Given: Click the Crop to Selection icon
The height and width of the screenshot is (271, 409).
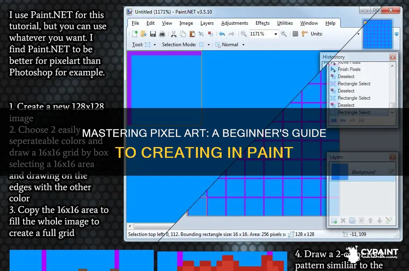Looking at the screenshot, I should (201, 34).
